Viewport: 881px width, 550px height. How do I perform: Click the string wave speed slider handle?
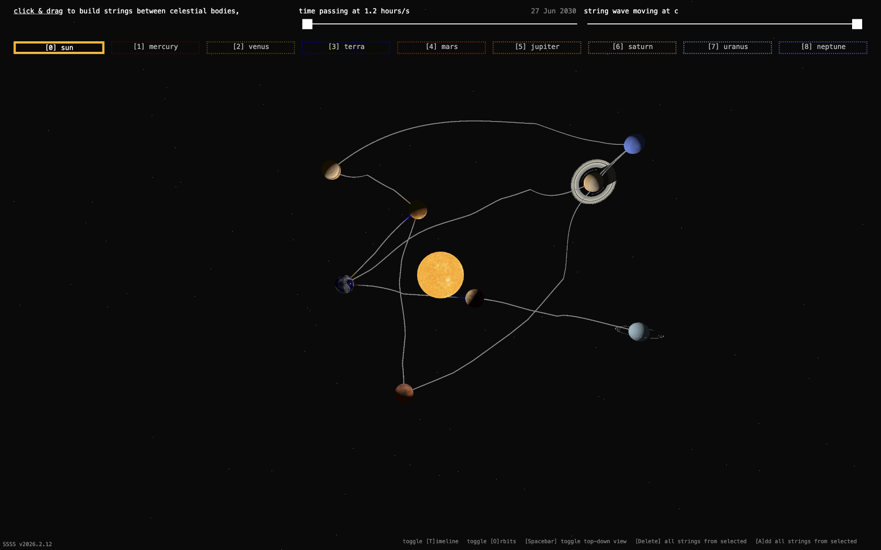click(857, 24)
